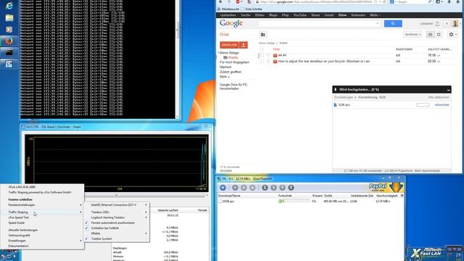This screenshot has width=464, height=261.
Task: Open Windows Explorer folder icon in taskbar
Action: pos(9,17)
